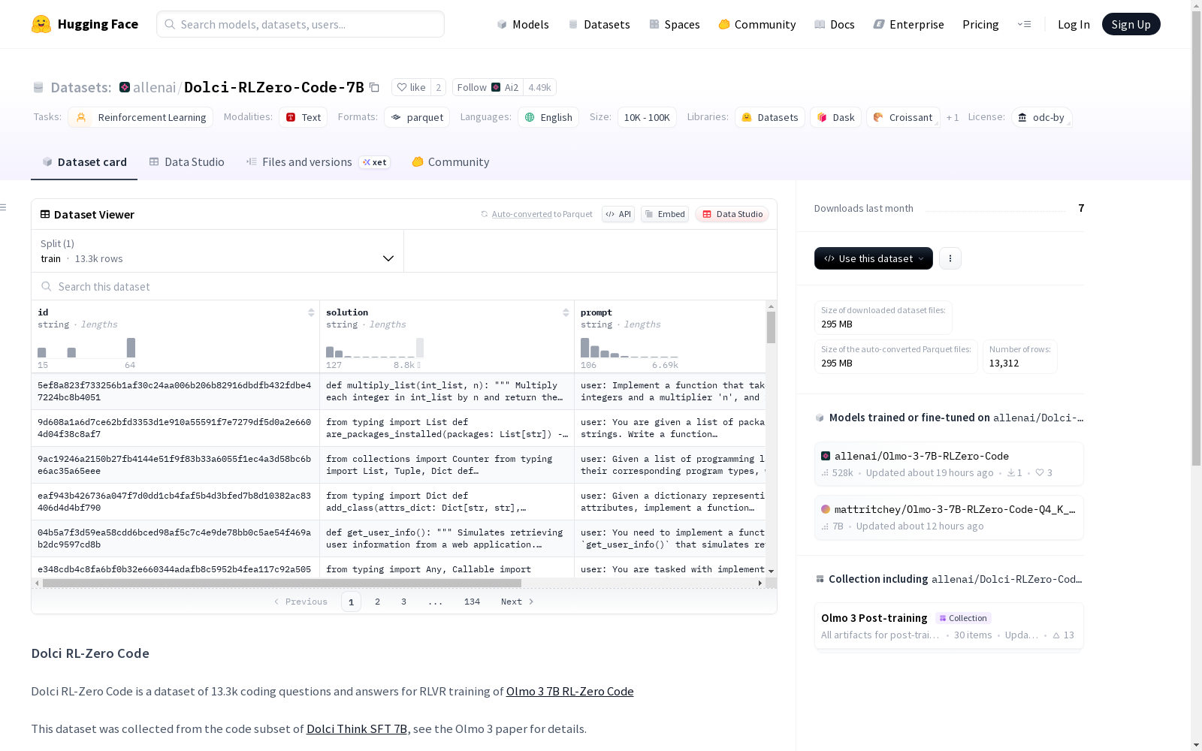Click the Reinforcement Learning task tag
This screenshot has width=1202, height=751.
140,117
